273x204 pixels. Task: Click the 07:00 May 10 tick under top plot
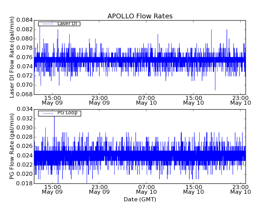pyautogui.click(x=146, y=100)
